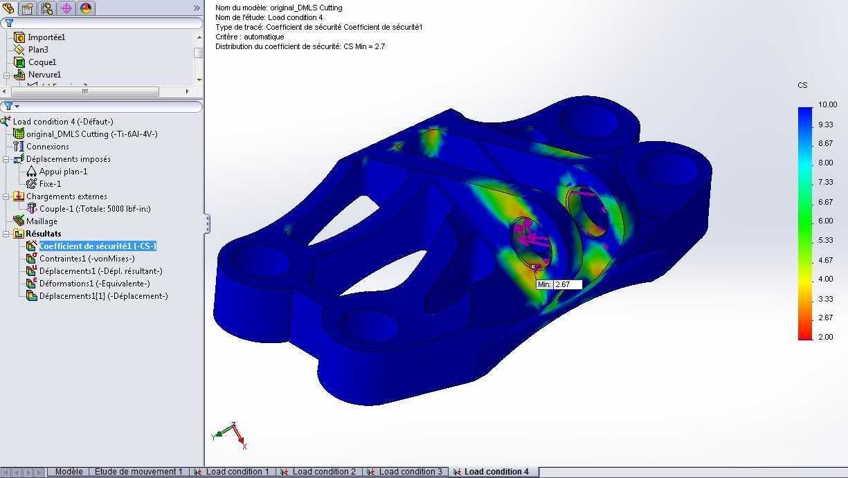The height and width of the screenshot is (478, 848).
Task: Click the horizontal scrollbar thumb of feature tree
Action: click(84, 91)
